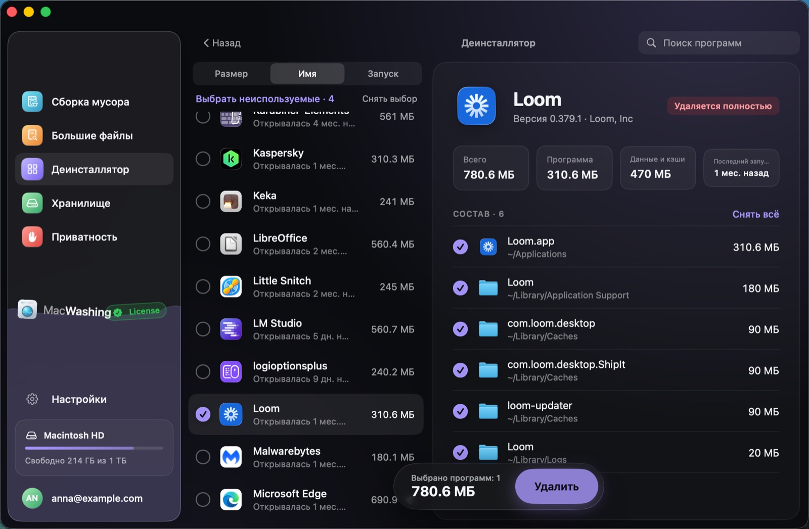
Task: Click Выбрать неиспользуемые link
Action: (x=265, y=99)
